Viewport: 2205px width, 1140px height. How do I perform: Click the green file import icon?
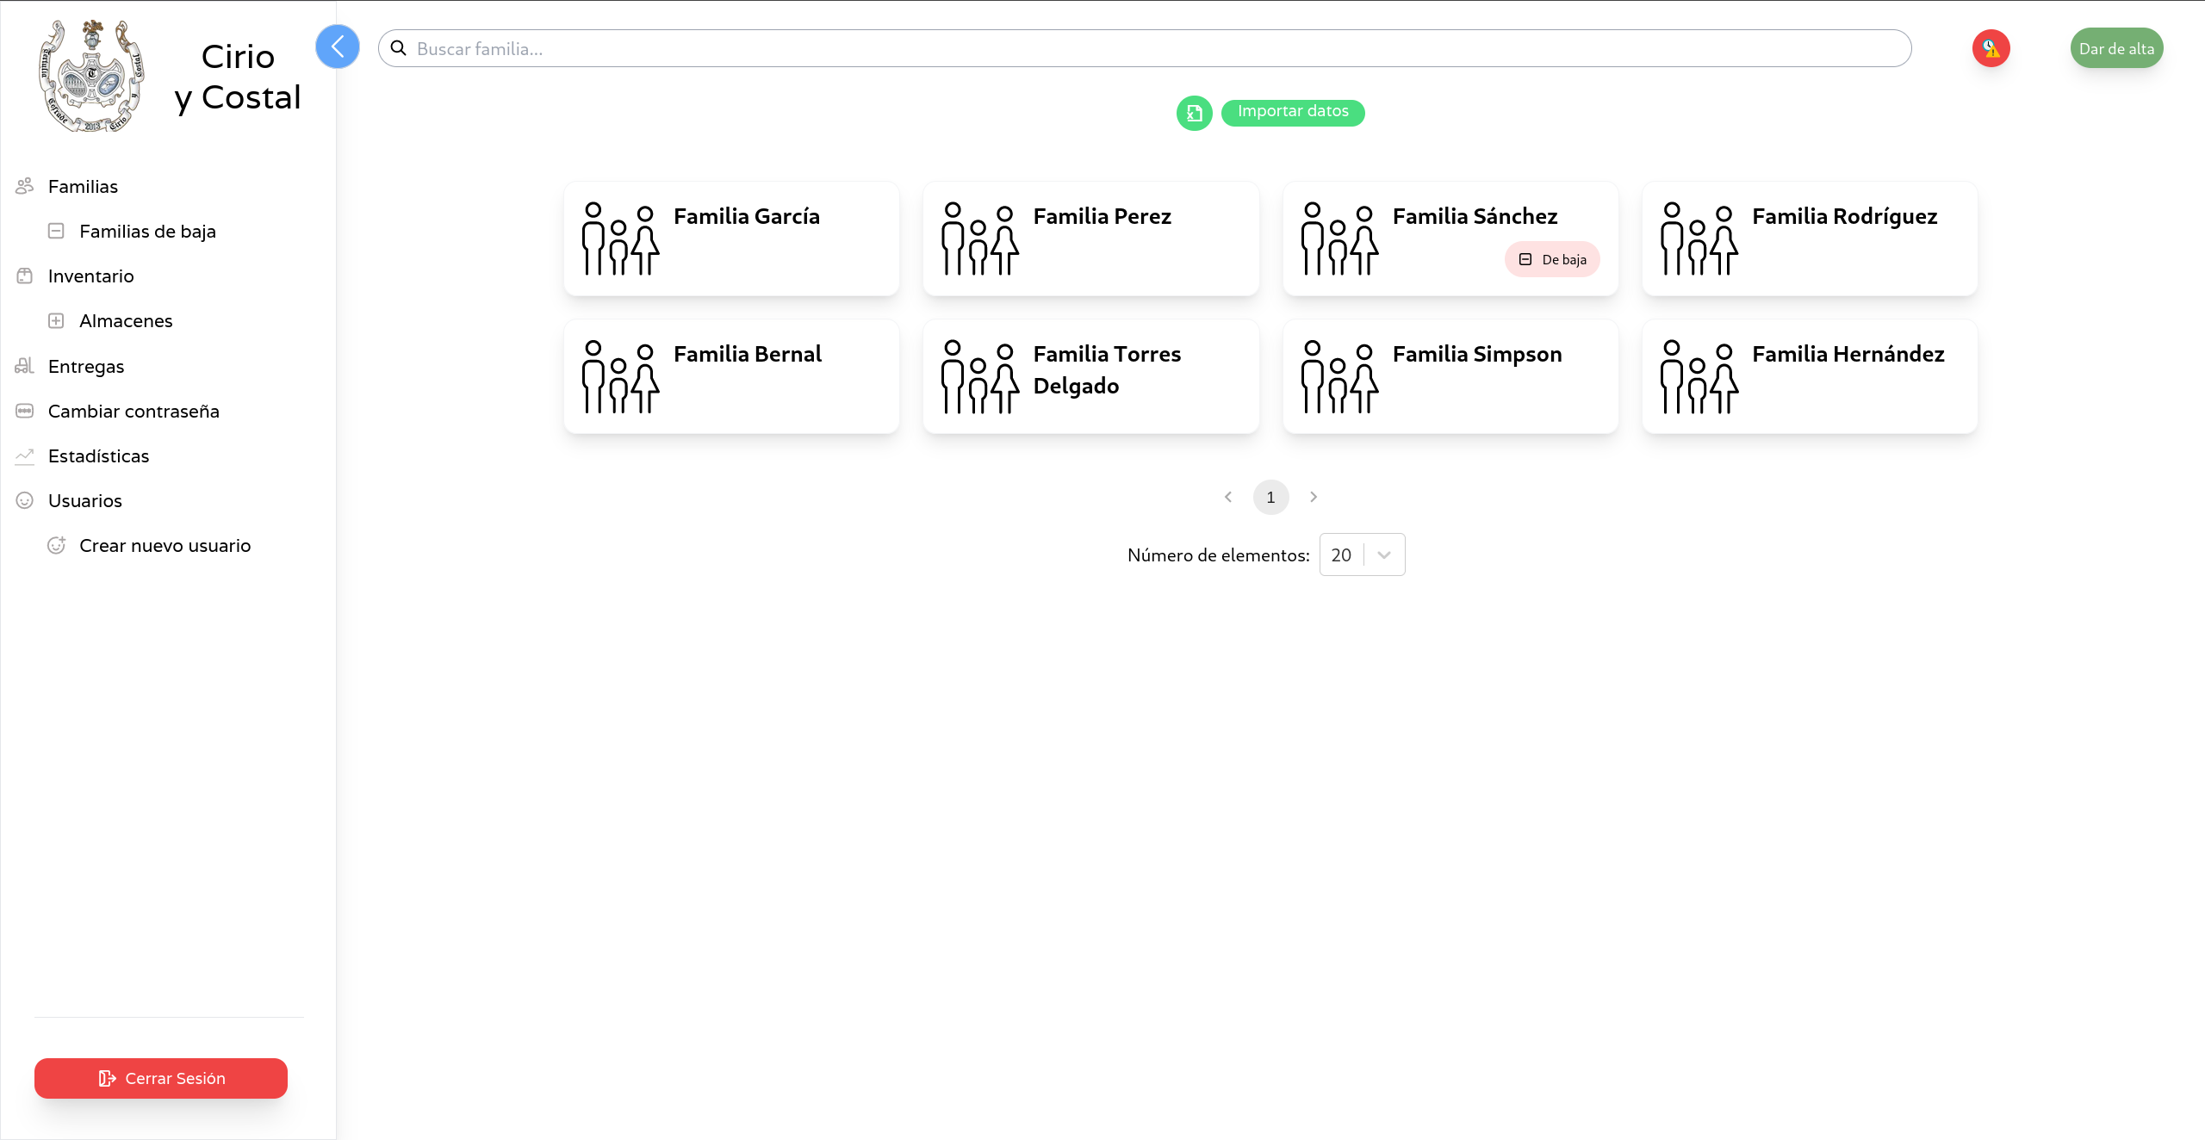[1194, 113]
